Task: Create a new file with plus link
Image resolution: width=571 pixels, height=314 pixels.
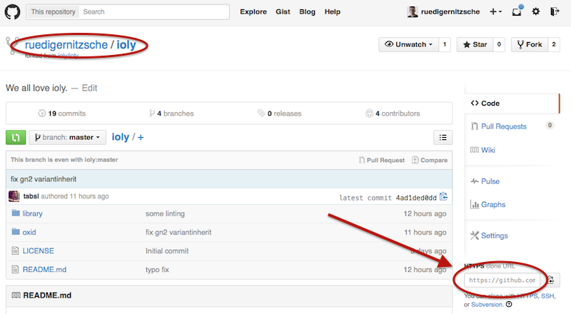Action: click(x=141, y=137)
